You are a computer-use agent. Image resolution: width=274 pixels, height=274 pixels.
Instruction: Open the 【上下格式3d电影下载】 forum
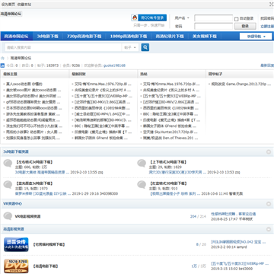coord(167,162)
